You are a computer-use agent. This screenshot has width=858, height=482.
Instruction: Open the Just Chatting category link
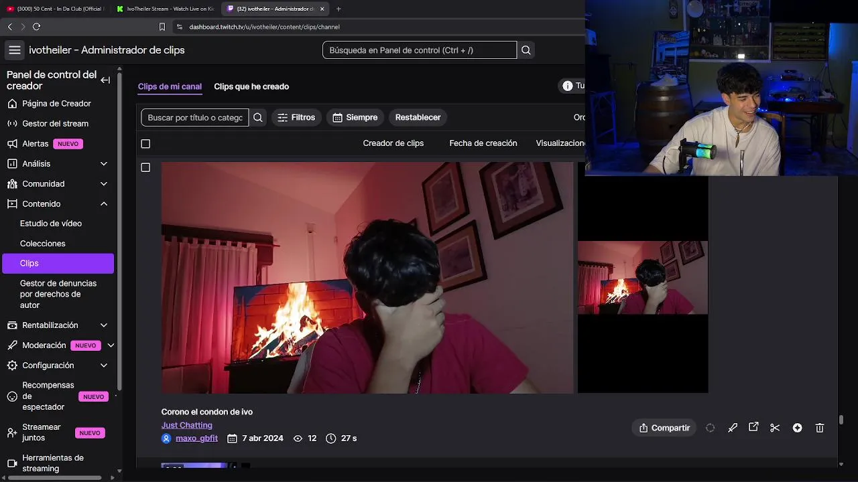[x=186, y=425]
